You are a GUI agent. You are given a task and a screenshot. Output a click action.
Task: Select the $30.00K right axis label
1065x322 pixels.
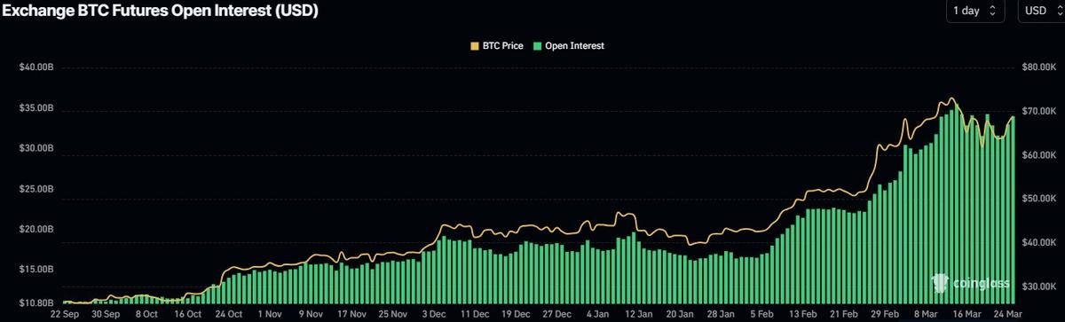pyautogui.click(x=1039, y=287)
